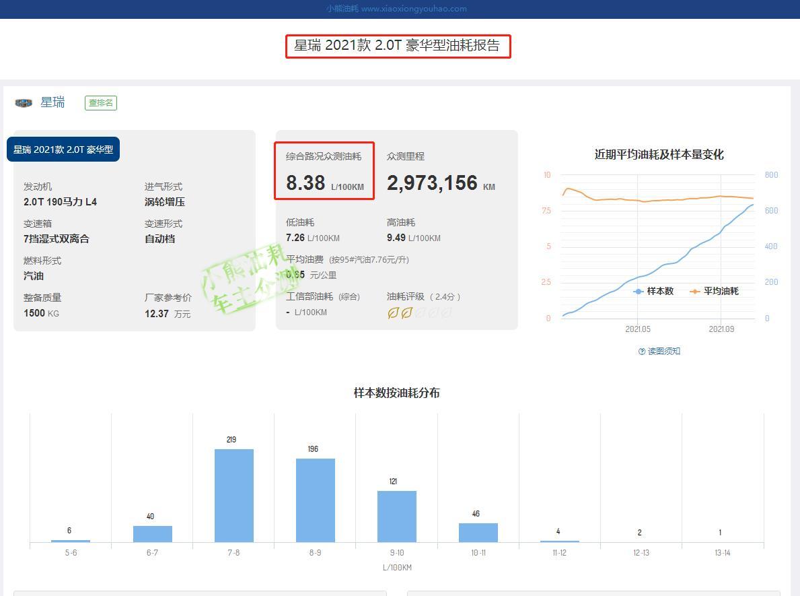Click the 7-8 bar with 219 samples

tap(233, 496)
